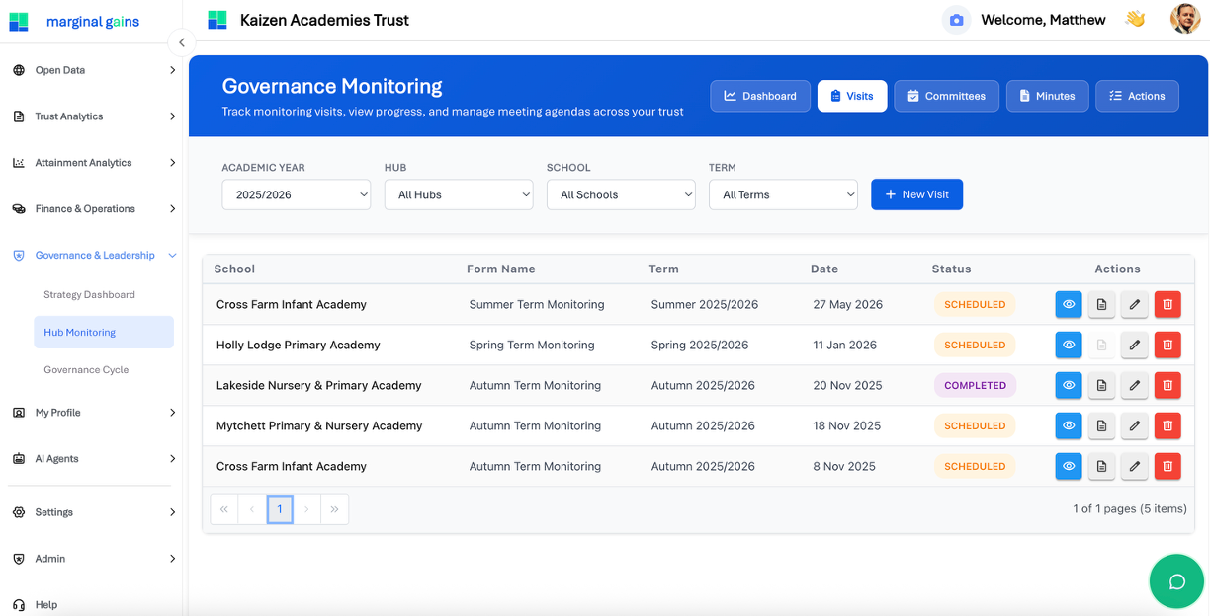
Task: Open the eye view icon for Cross Farm Summer visit
Action: tap(1069, 304)
